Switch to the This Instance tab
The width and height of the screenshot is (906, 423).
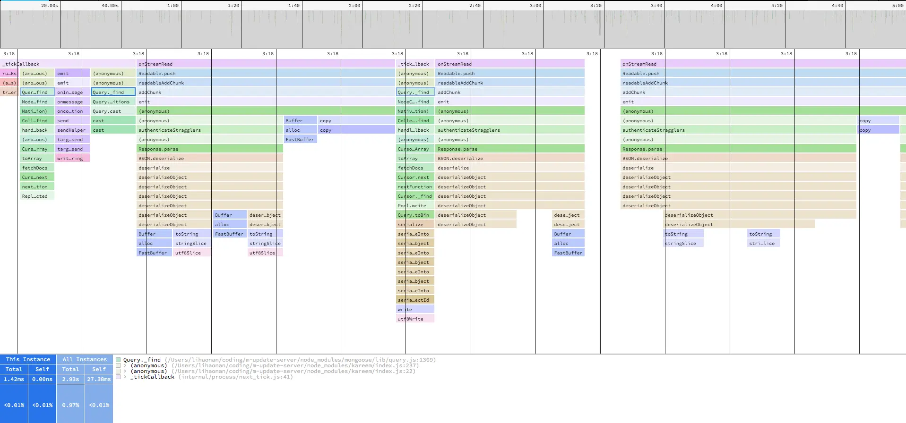[x=28, y=359]
